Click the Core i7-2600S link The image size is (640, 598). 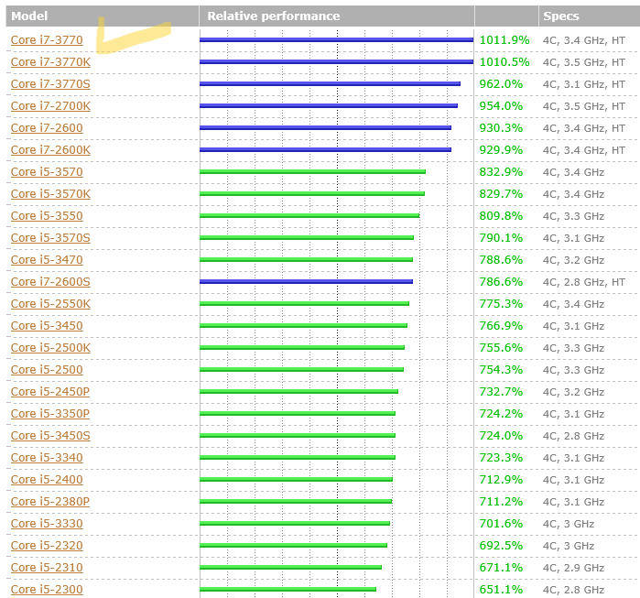click(50, 282)
